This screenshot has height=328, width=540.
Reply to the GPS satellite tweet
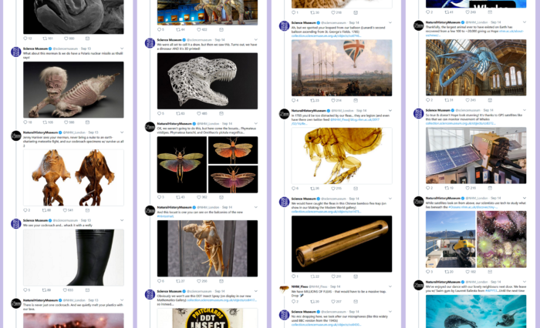427,188
